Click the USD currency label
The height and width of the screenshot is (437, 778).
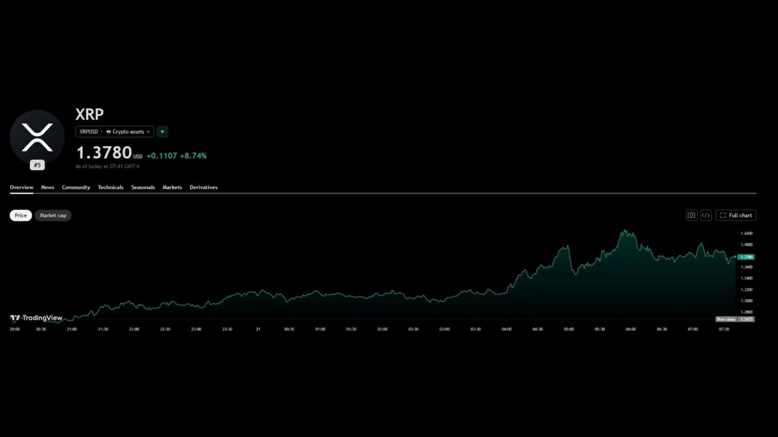pyautogui.click(x=137, y=156)
